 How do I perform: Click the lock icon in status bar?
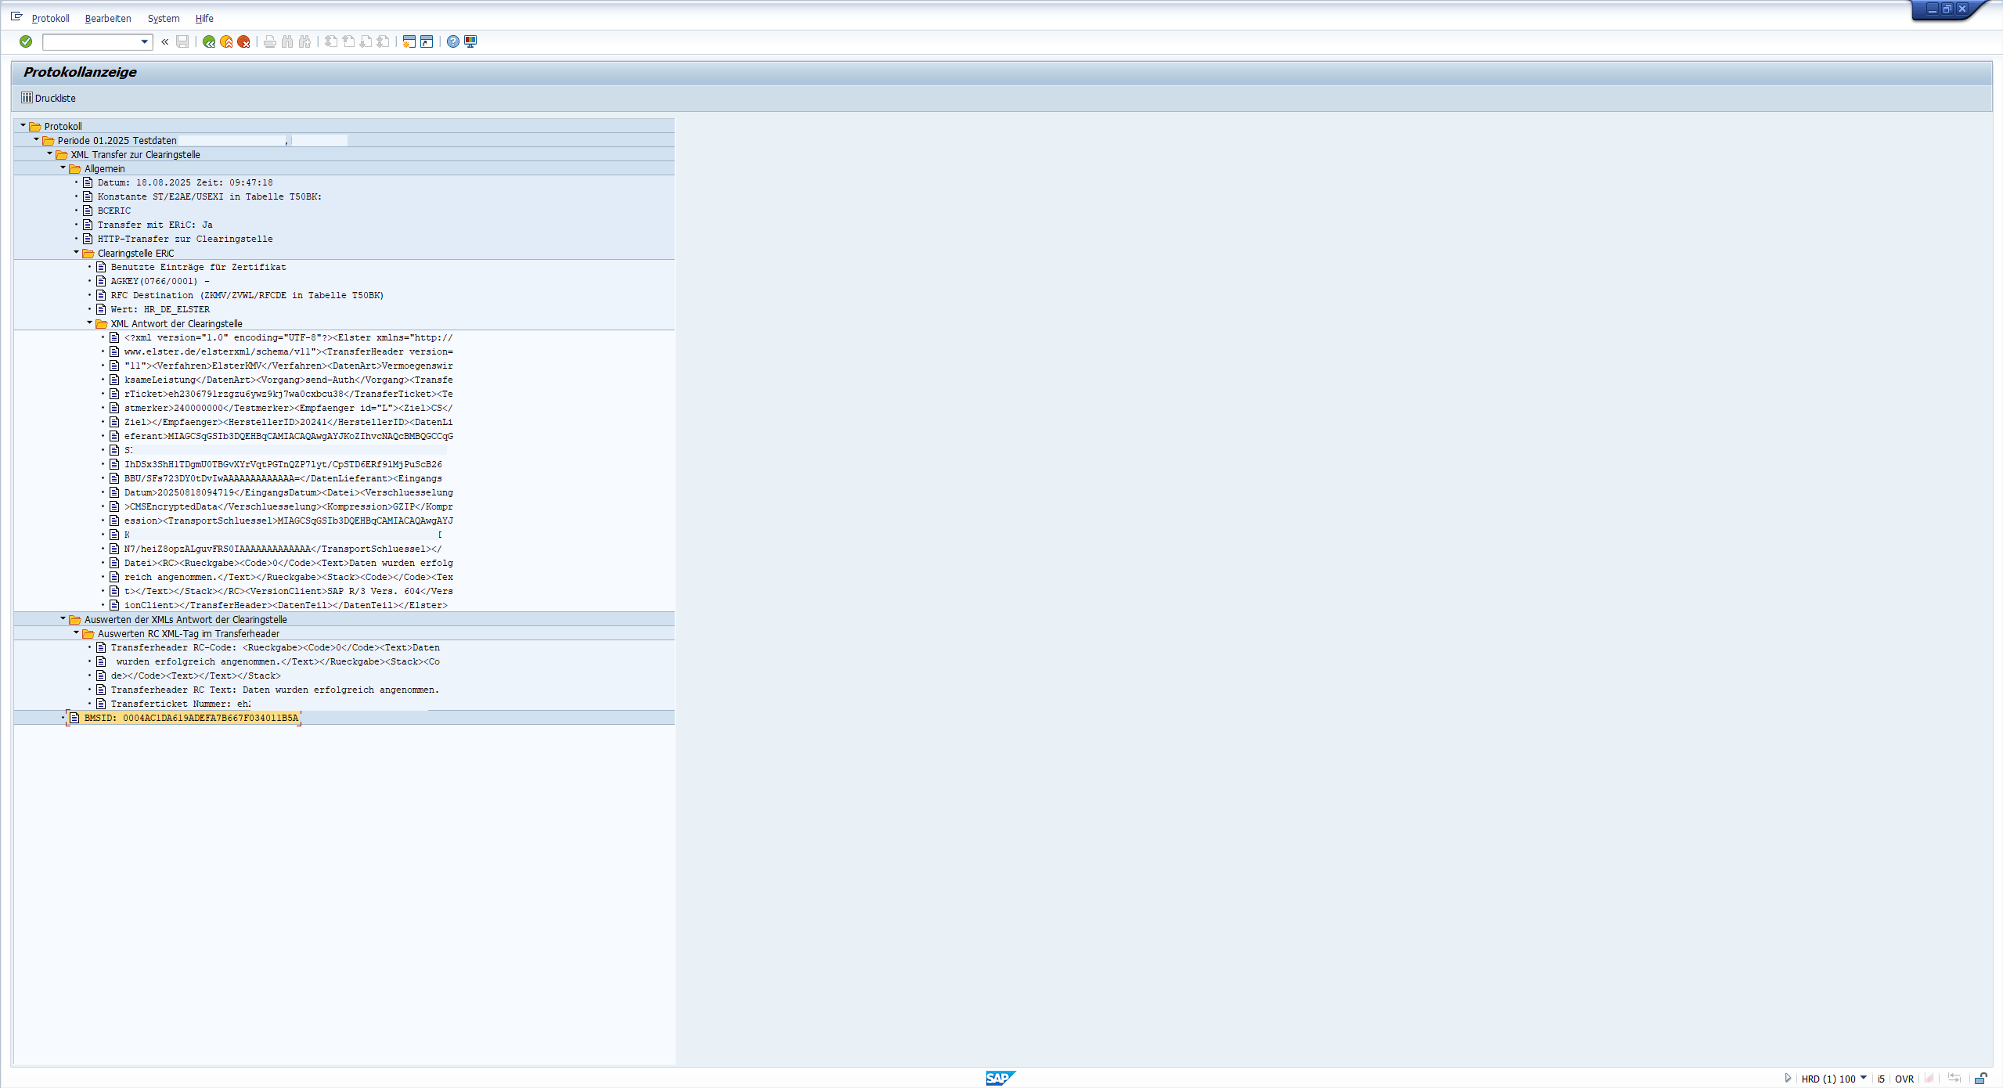click(x=1980, y=1078)
